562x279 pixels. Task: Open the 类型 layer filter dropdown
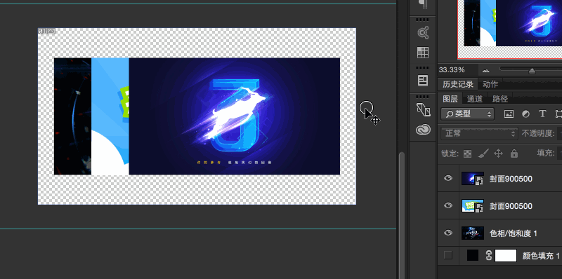tap(467, 114)
